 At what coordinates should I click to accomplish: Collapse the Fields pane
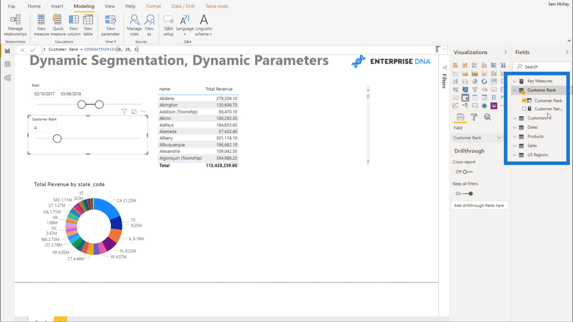(x=567, y=52)
